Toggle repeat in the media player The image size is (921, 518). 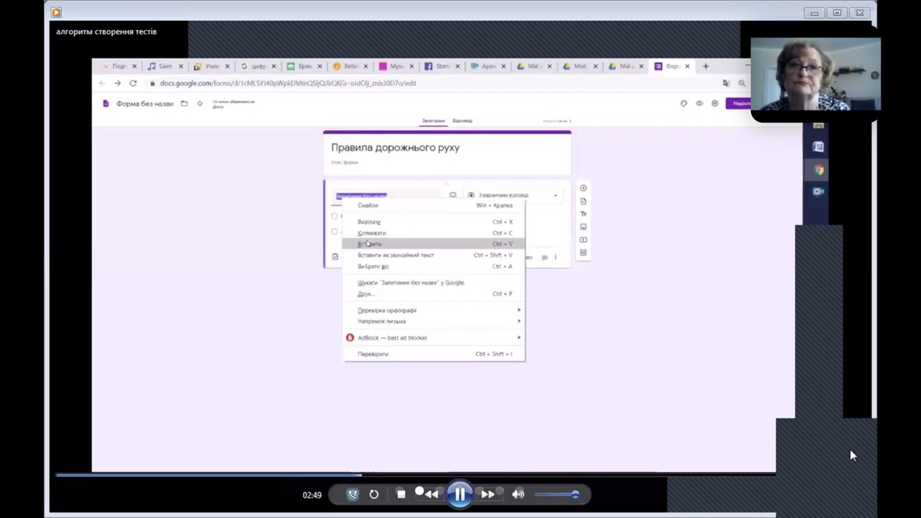[374, 494]
